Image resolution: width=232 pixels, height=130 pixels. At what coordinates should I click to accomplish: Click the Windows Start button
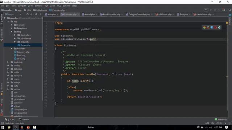click(3, 127)
